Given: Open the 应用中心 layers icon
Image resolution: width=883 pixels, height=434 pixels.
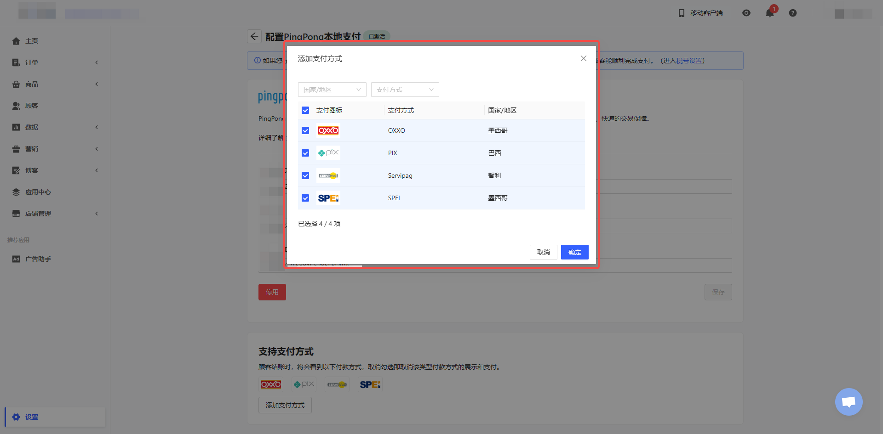Looking at the screenshot, I should click(16, 192).
